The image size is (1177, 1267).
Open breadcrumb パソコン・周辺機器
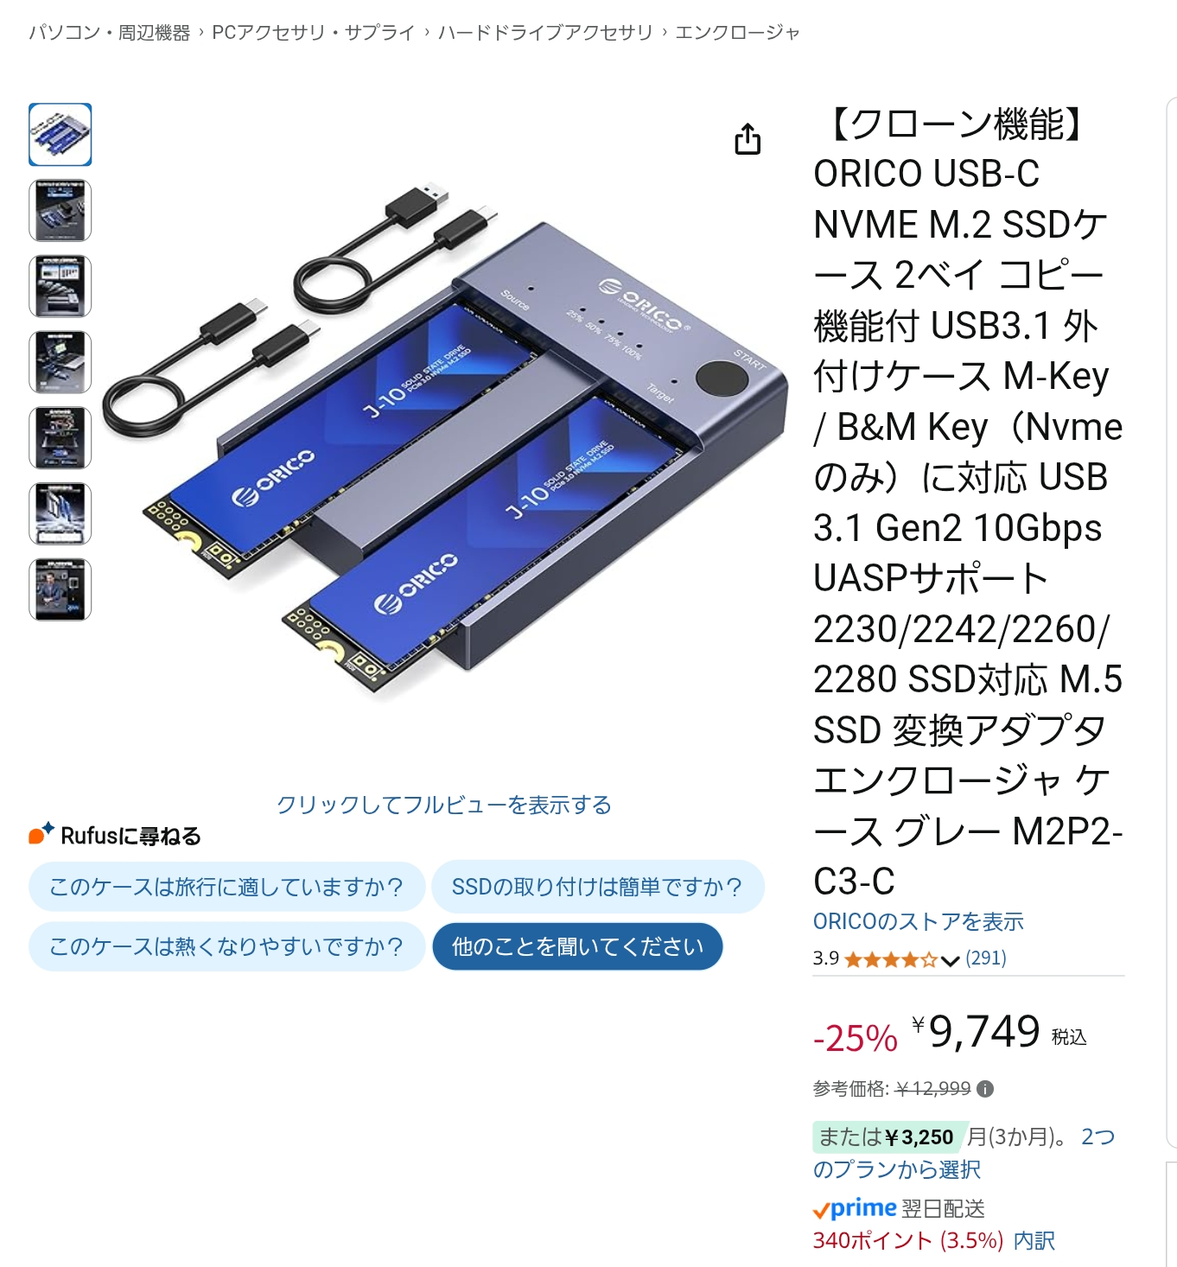[110, 33]
